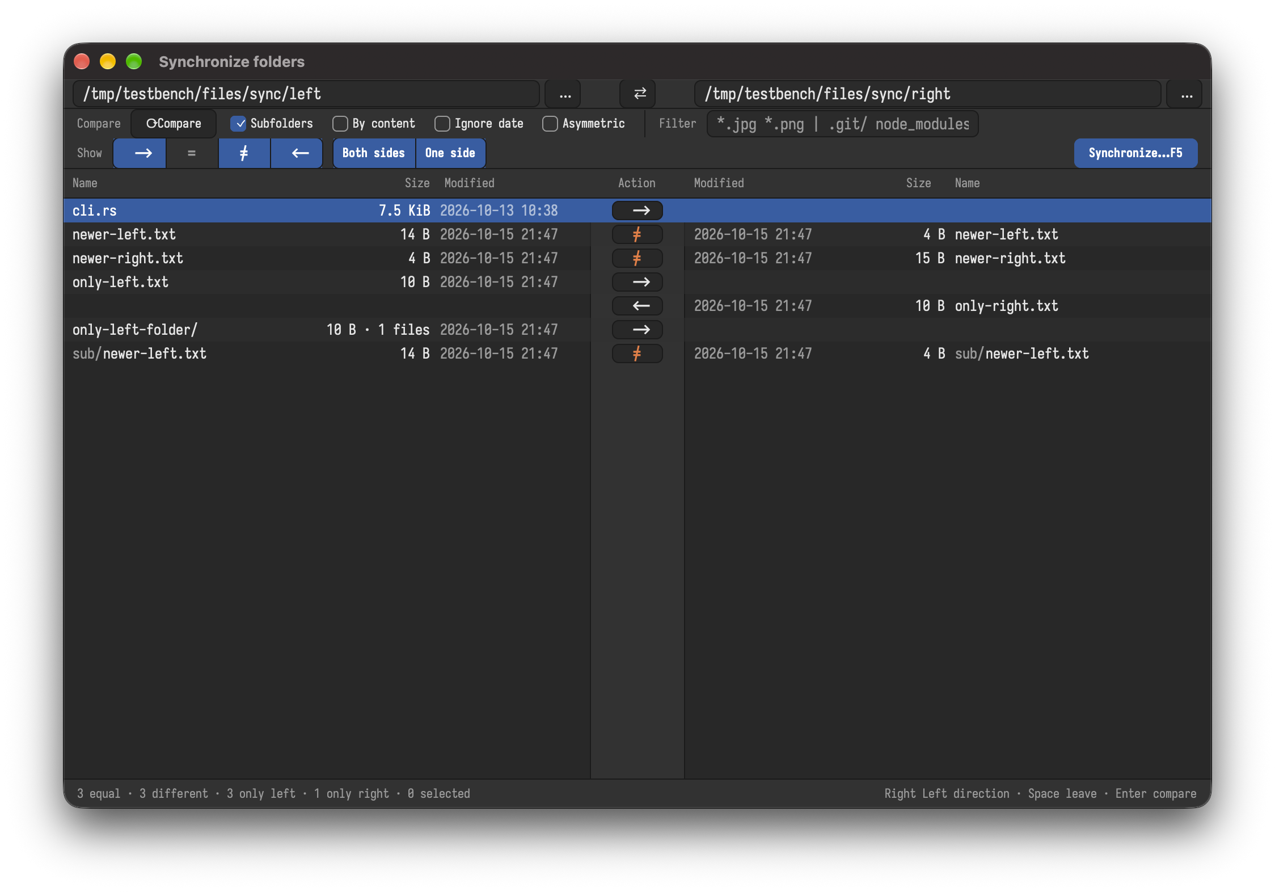The height and width of the screenshot is (892, 1275).
Task: Check the Asymmetric option
Action: tap(550, 124)
